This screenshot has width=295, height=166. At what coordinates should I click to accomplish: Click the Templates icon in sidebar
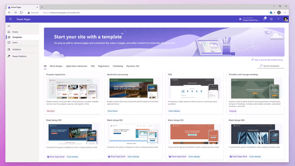click(x=9, y=37)
